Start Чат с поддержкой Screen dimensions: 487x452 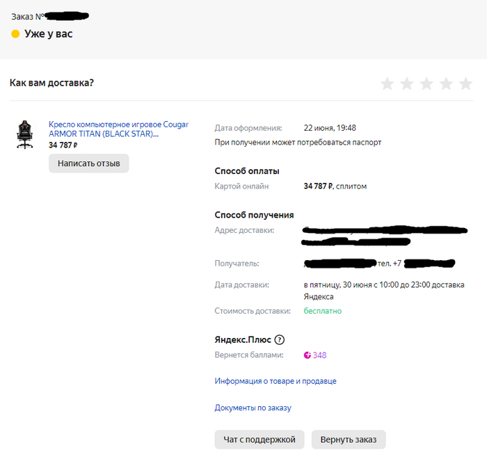260,439
